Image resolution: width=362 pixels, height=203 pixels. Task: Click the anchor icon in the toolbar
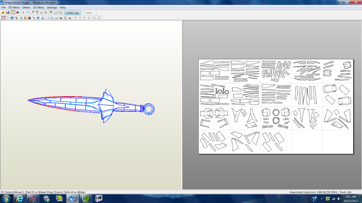[x=42, y=12]
